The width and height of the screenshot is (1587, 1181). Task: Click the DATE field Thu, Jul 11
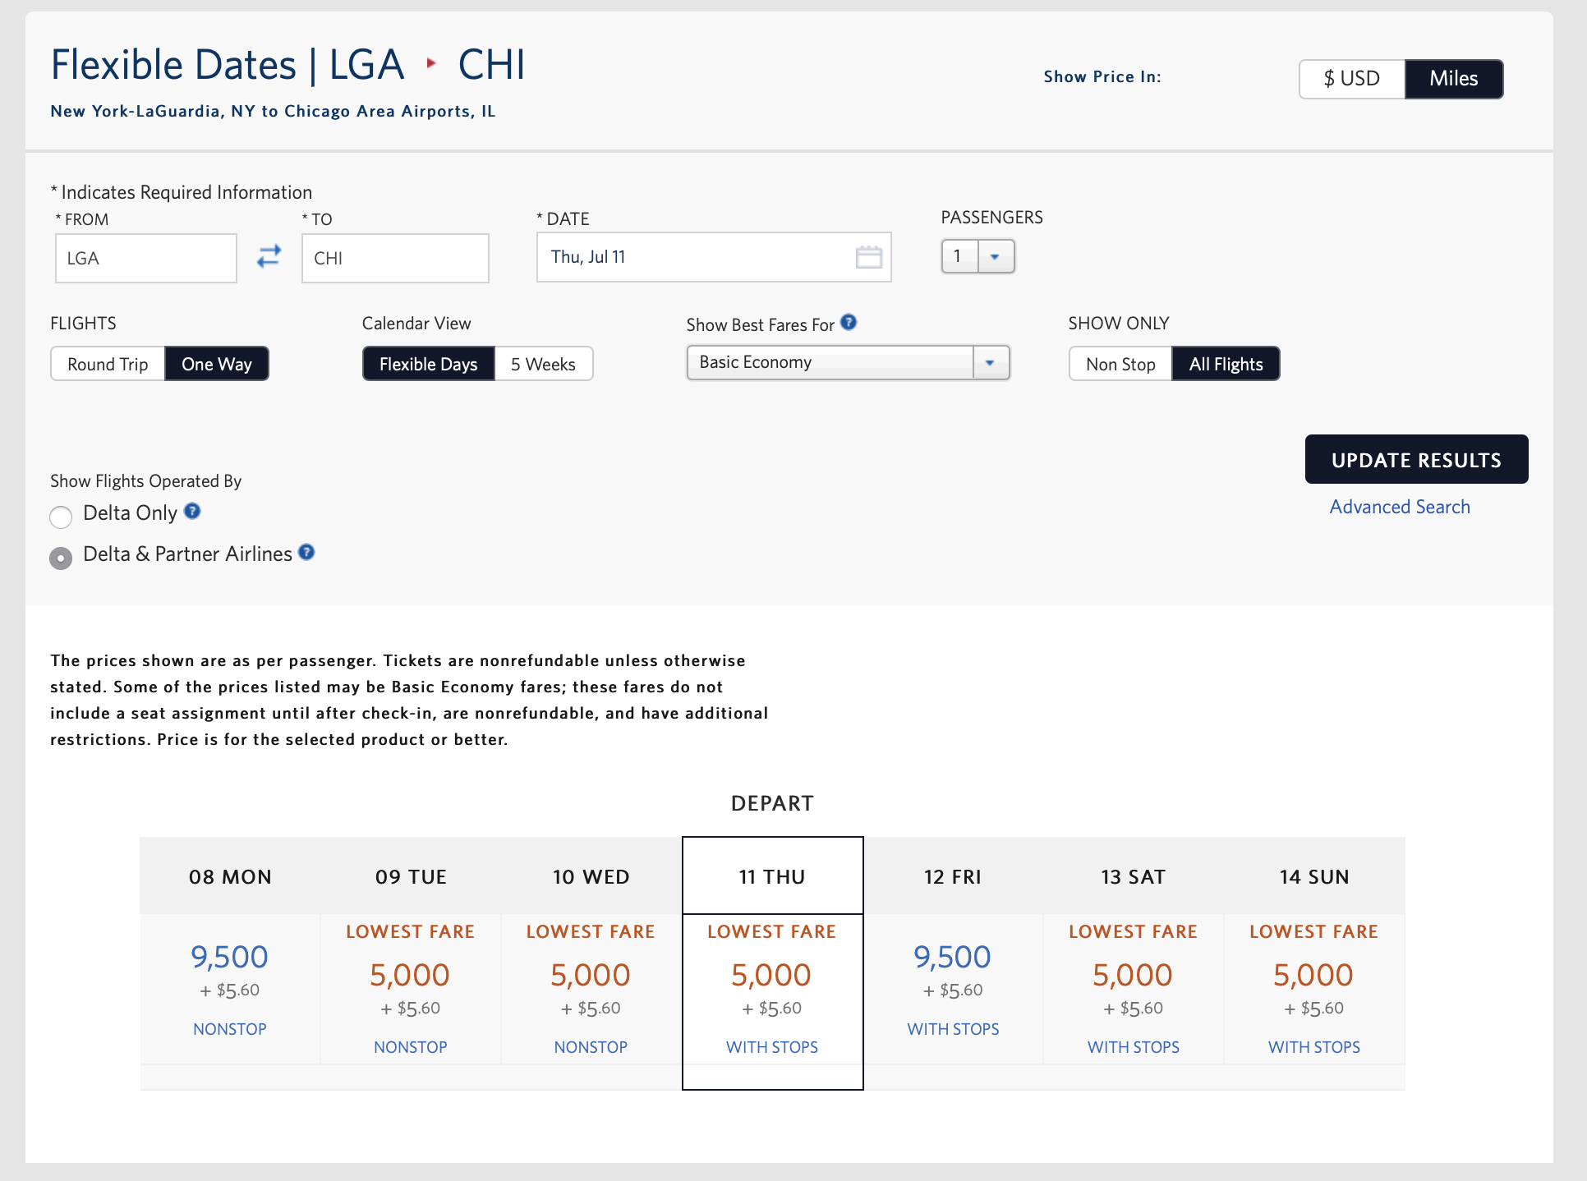pos(714,257)
